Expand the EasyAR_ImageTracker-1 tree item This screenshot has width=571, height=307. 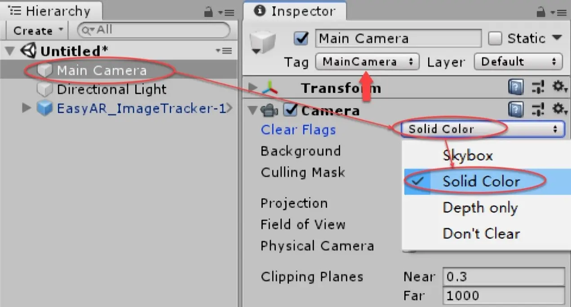[x=27, y=108]
